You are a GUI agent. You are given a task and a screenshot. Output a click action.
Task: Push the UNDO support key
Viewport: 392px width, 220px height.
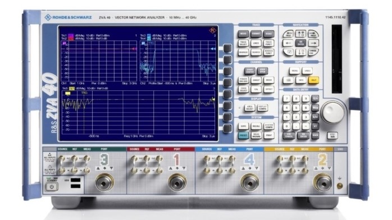click(307, 71)
